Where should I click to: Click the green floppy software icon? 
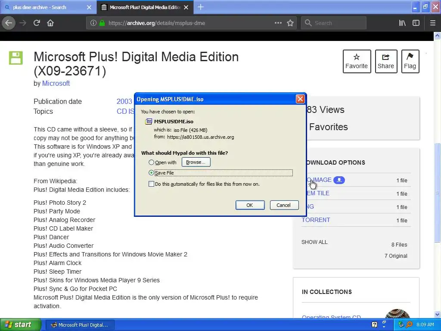tap(16, 58)
